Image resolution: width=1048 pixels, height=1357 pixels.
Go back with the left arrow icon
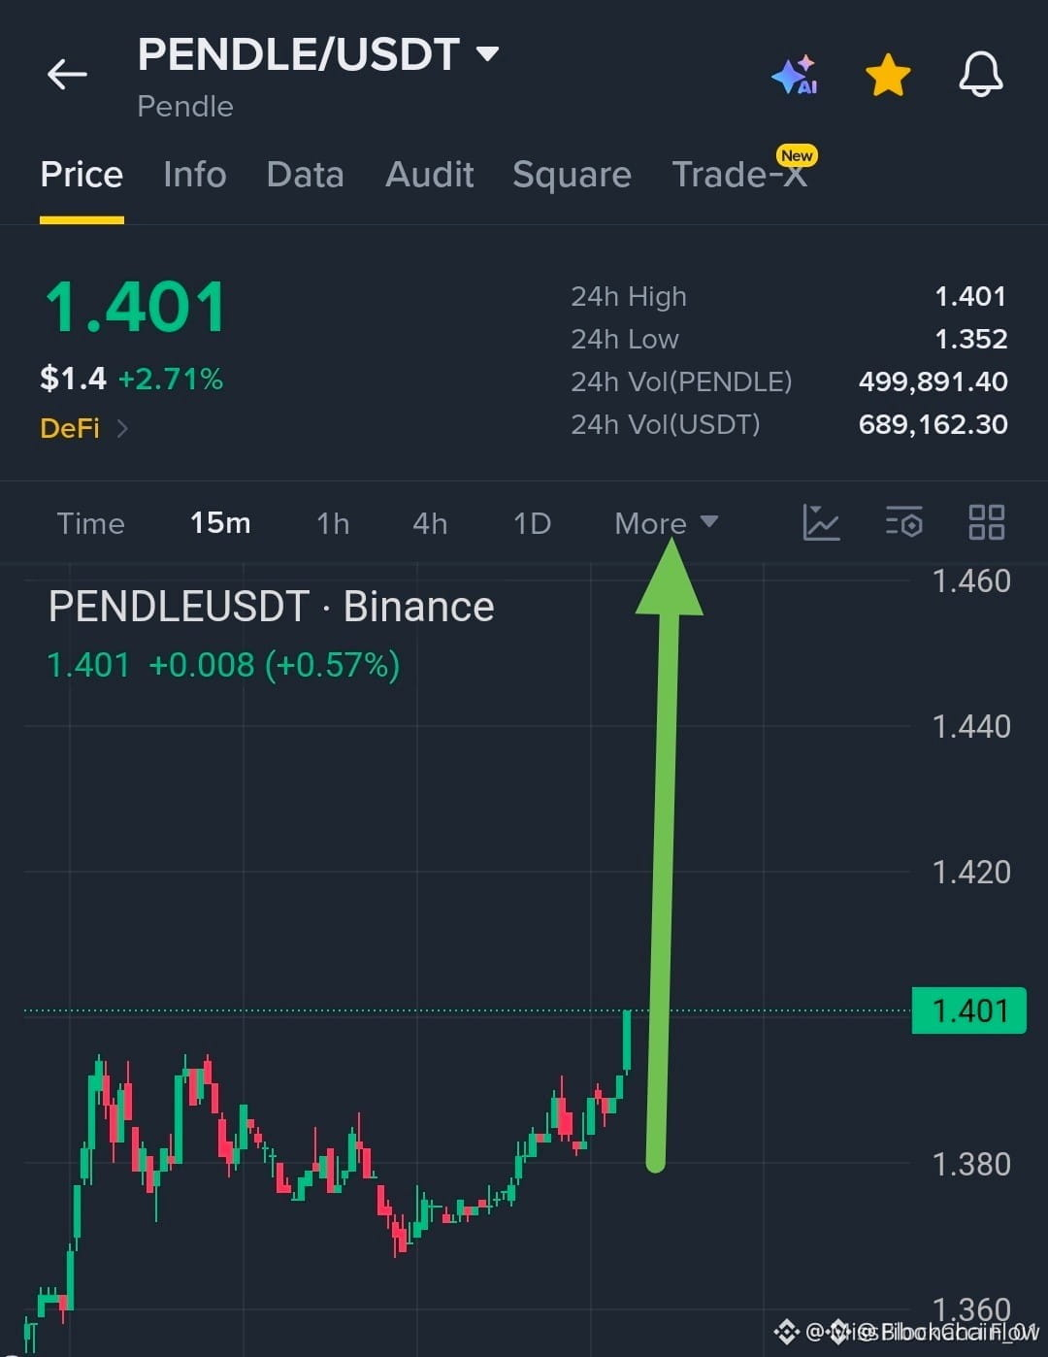[x=67, y=74]
